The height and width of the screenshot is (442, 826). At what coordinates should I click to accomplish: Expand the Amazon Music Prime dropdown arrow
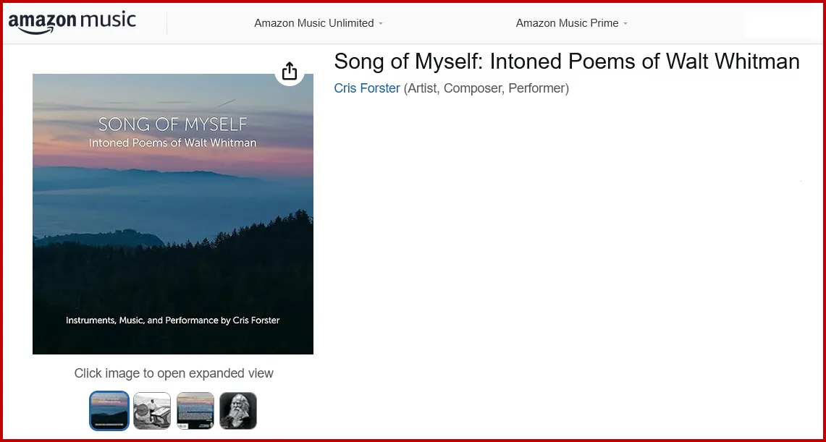point(625,24)
